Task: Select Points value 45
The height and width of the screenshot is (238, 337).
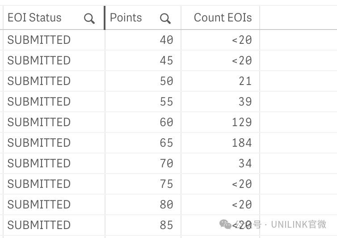Action: pyautogui.click(x=166, y=60)
